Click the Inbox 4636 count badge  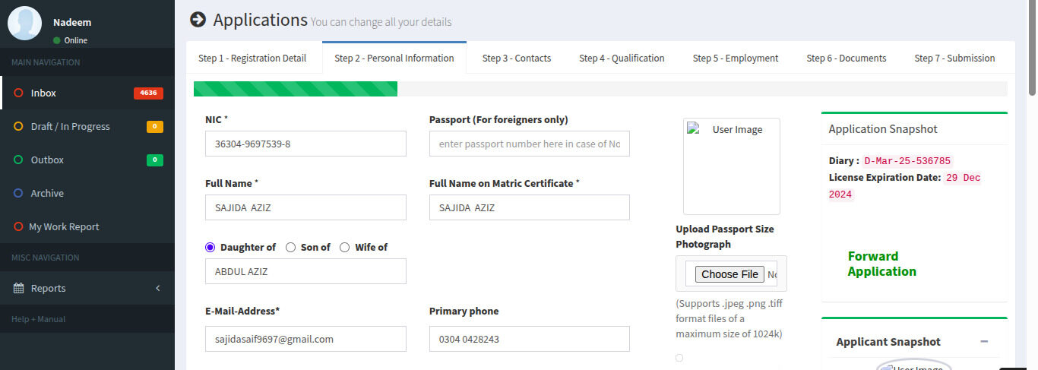click(148, 93)
